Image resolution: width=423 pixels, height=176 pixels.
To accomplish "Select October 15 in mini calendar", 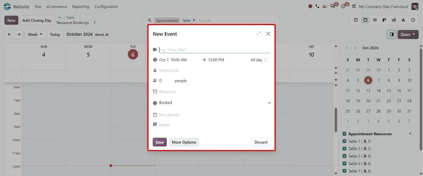I will (389, 91).
